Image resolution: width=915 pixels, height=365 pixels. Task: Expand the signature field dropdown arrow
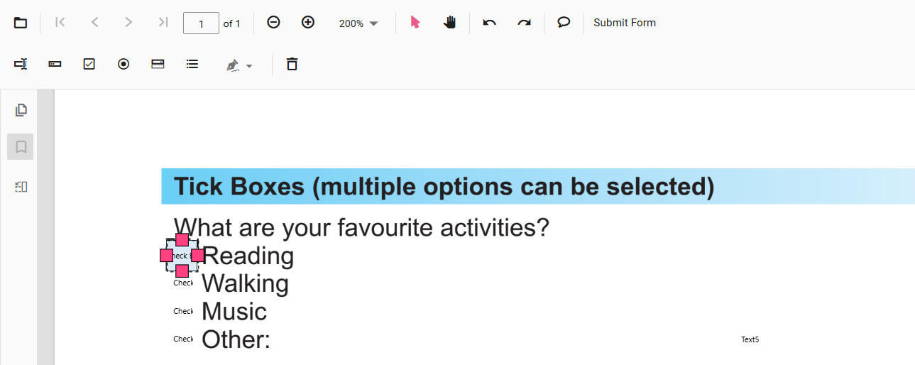249,66
